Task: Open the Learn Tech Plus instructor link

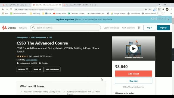Action: [32, 60]
